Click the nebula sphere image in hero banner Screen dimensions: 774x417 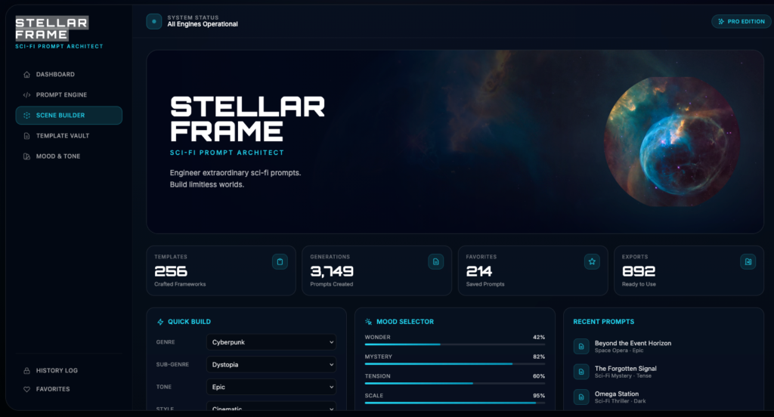point(672,141)
